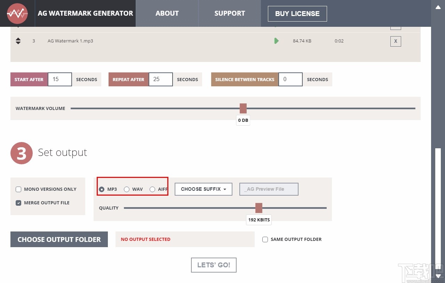Select the AIFF output format
Screen dimensions: 445x283
pos(152,189)
